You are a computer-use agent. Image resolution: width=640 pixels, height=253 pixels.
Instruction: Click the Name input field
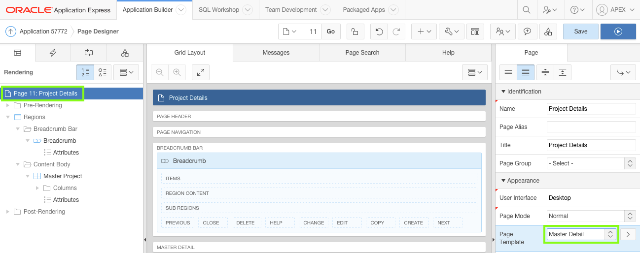click(x=591, y=109)
